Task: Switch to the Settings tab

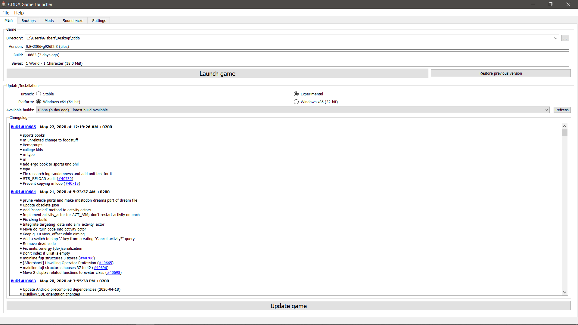Action: coord(99,21)
